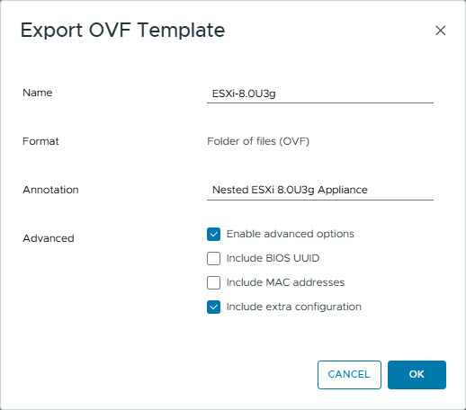The width and height of the screenshot is (466, 410).
Task: Tick the Include MAC addresses checkbox
Action: tap(213, 282)
